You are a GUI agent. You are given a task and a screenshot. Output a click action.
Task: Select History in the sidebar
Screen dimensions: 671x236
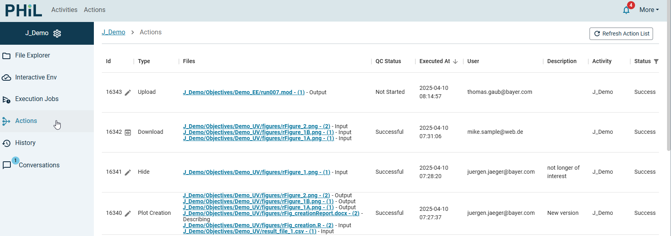[x=25, y=143]
